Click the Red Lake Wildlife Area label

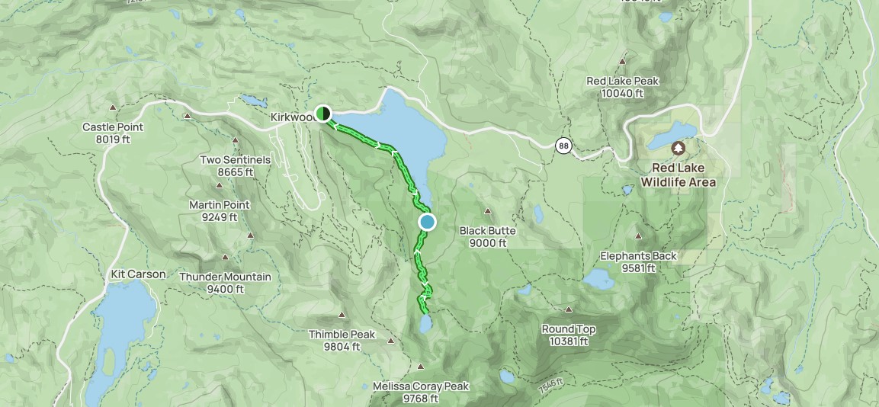[678, 175]
